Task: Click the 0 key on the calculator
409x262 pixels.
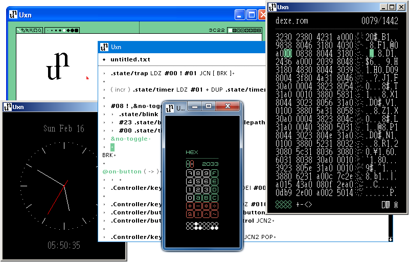Action: click(190, 198)
